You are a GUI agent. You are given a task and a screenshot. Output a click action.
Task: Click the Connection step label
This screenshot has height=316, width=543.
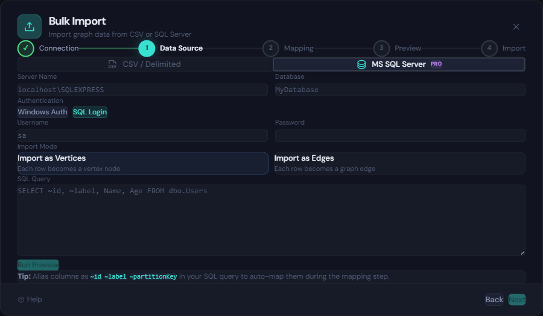pyautogui.click(x=59, y=48)
